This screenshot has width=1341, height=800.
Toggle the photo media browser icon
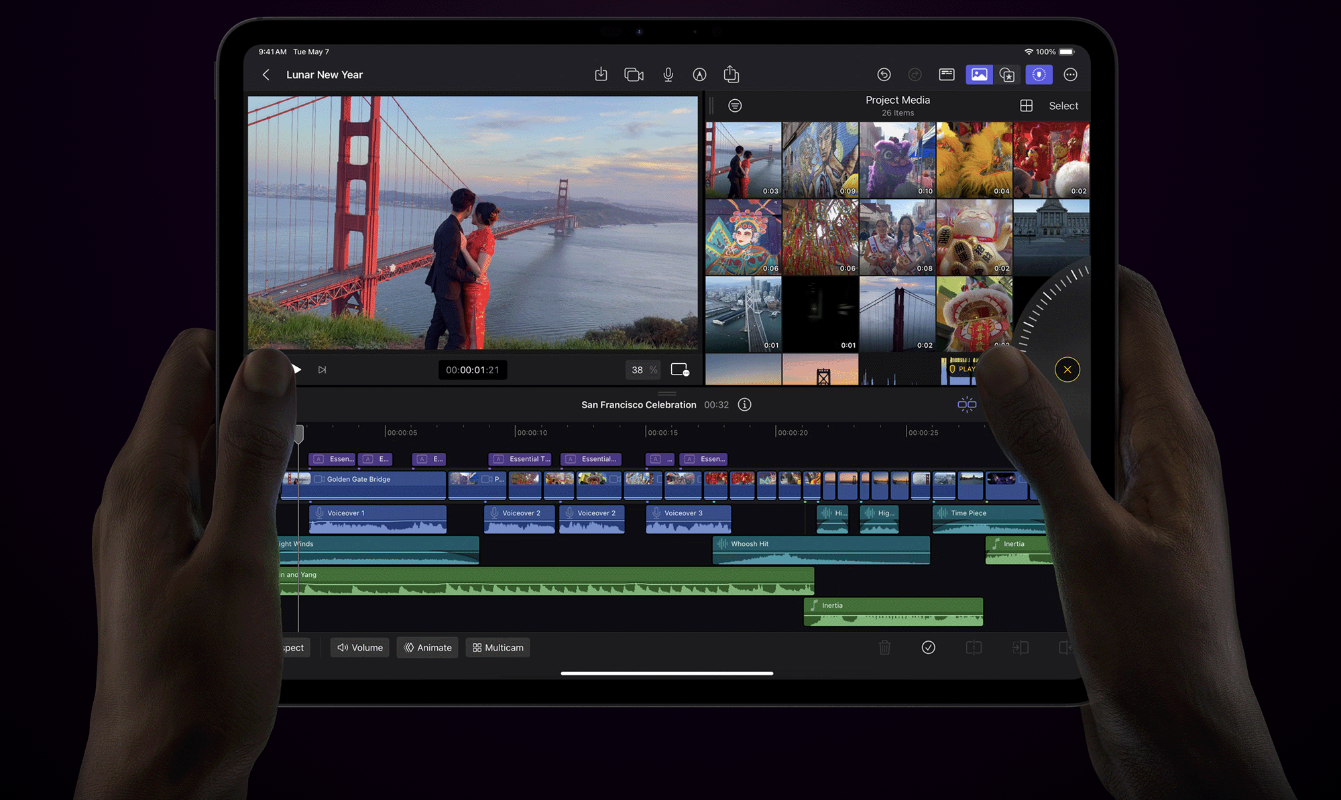(979, 74)
